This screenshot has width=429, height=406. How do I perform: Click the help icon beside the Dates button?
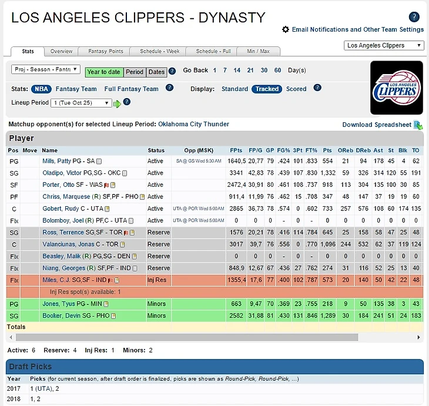click(172, 72)
